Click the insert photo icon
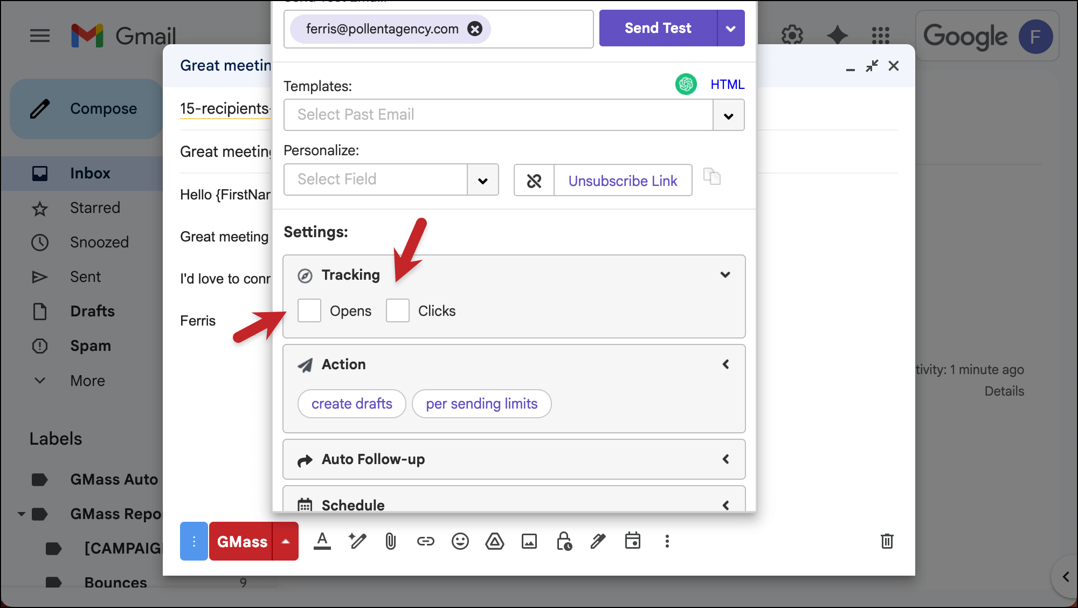Screen dimensions: 1078x608 pos(529,541)
